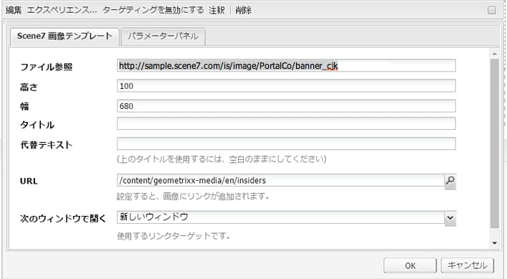Viewport: 507px width, 279px height.
Task: Focus the empty タイトル input field
Action: [286, 123]
